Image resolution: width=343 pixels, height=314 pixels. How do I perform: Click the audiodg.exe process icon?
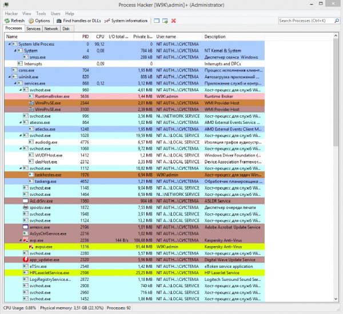pos(31,142)
